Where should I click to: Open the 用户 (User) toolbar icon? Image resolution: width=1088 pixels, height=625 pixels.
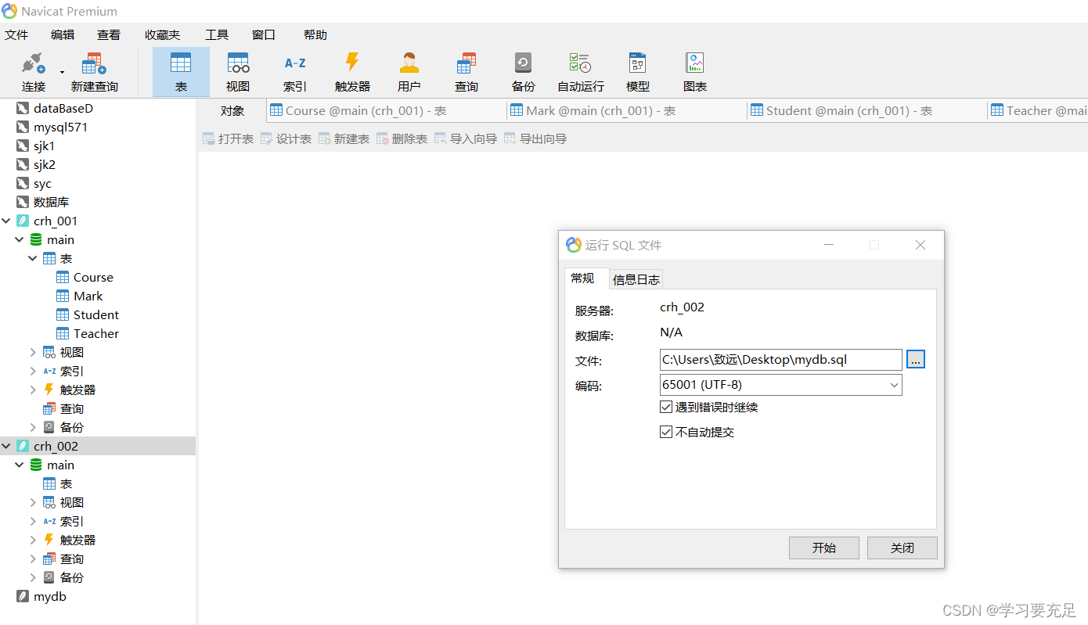tap(409, 64)
